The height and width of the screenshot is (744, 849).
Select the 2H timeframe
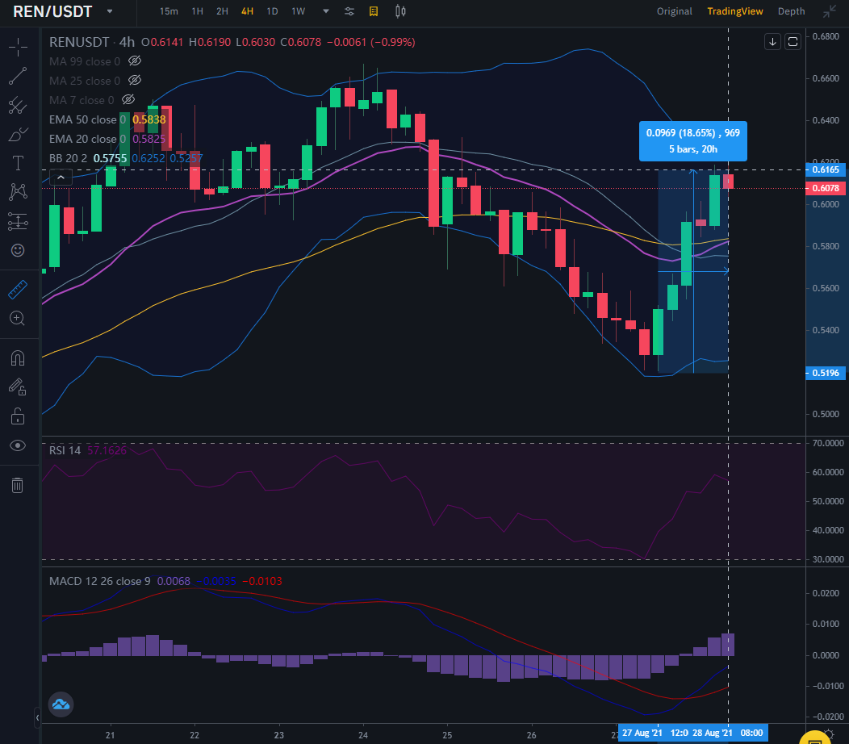[x=222, y=11]
